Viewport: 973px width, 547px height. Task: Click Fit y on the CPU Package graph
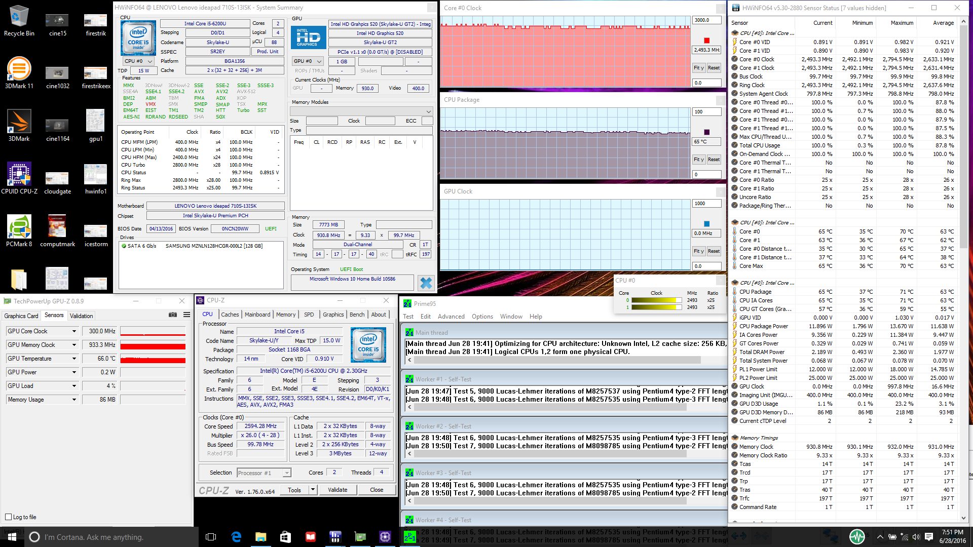coord(699,160)
